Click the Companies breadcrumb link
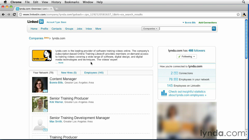 coord(36,38)
